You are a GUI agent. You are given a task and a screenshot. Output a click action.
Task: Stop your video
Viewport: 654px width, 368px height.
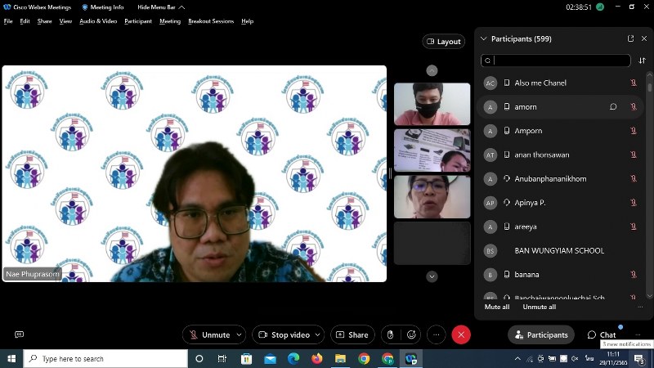pos(284,334)
